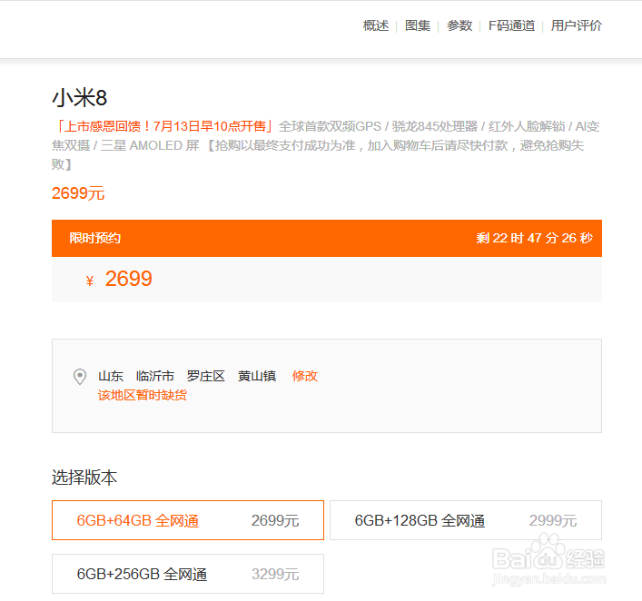642x601 pixels.
Task: Click the 选择版本 section heading
Action: tap(84, 478)
